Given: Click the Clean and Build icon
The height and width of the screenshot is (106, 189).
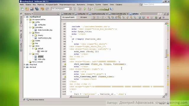Looking at the screenshot, I should click(x=80, y=9).
